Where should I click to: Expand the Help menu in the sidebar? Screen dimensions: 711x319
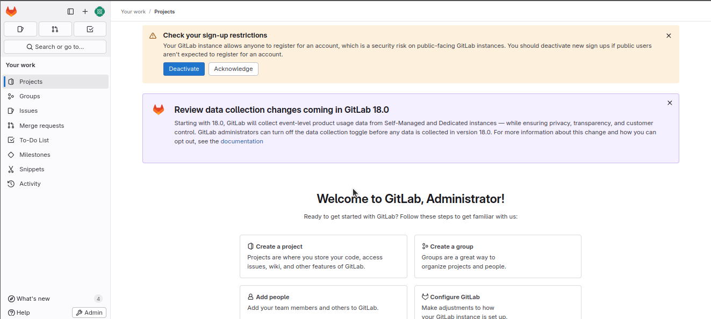coord(20,312)
